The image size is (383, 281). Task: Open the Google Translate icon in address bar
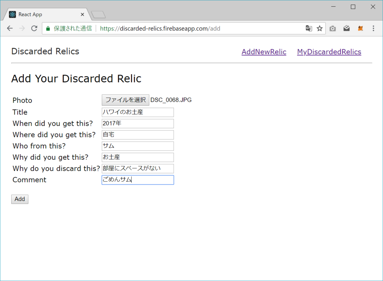point(309,28)
